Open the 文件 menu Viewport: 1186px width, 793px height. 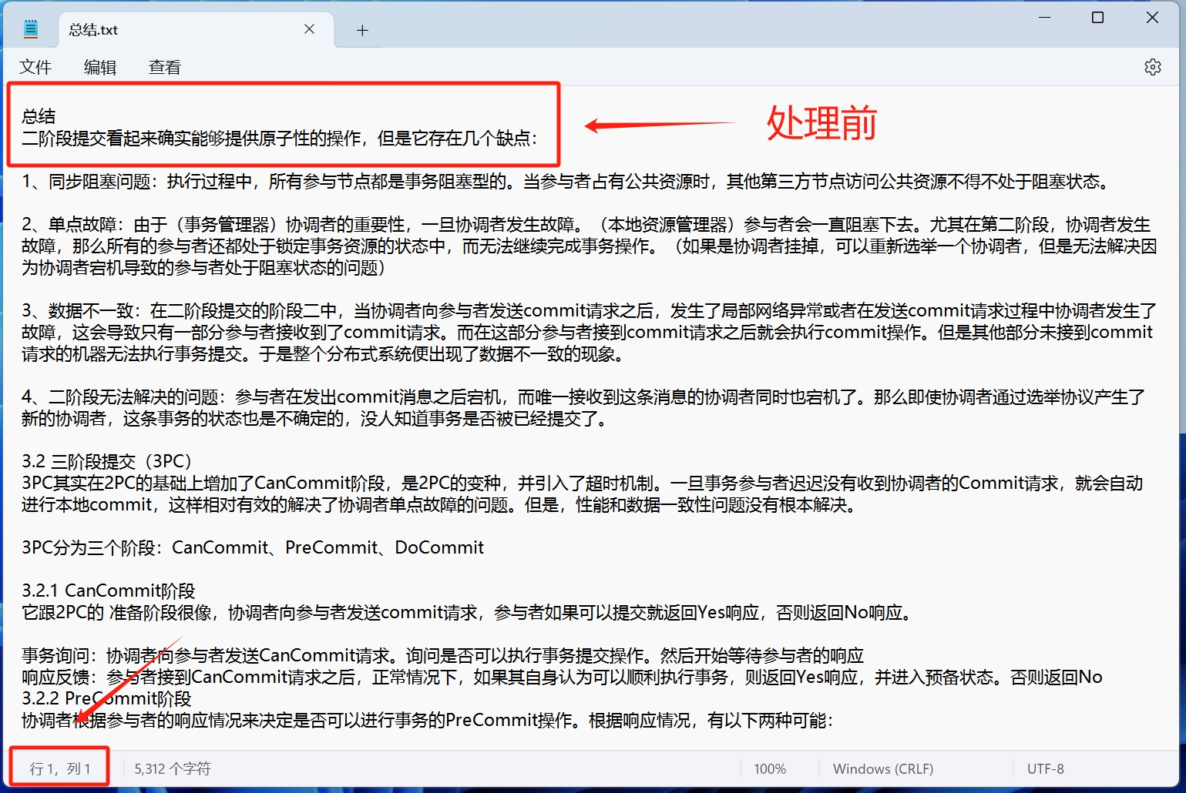[35, 67]
